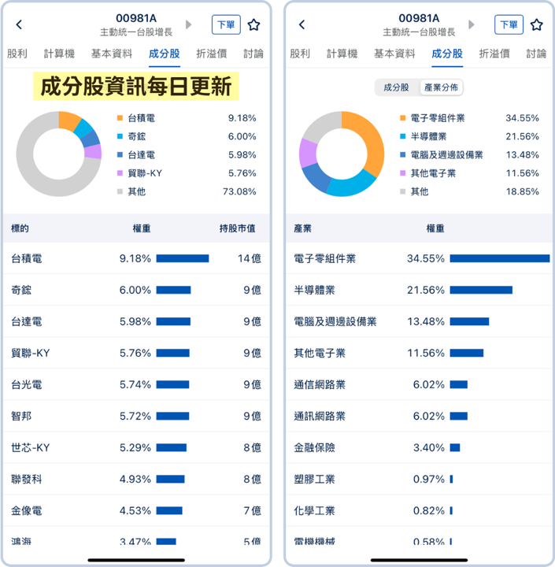Open 台達電 holding row
This screenshot has width=555, height=567.
pyautogui.click(x=136, y=321)
